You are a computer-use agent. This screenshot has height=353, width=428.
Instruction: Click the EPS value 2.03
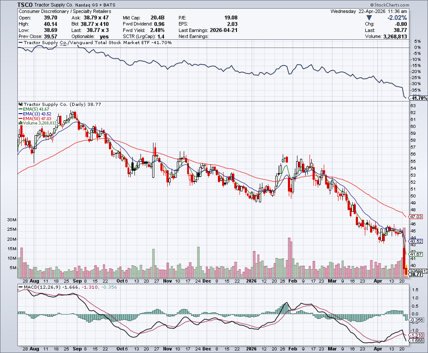232,24
